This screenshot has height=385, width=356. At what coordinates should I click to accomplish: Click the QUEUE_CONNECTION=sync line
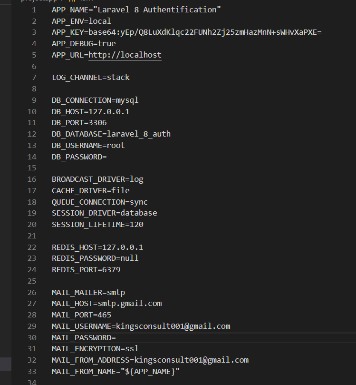tap(99, 202)
